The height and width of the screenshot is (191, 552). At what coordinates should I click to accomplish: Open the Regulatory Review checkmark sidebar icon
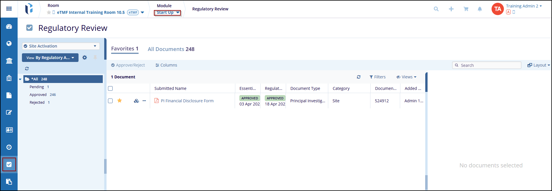click(9, 164)
